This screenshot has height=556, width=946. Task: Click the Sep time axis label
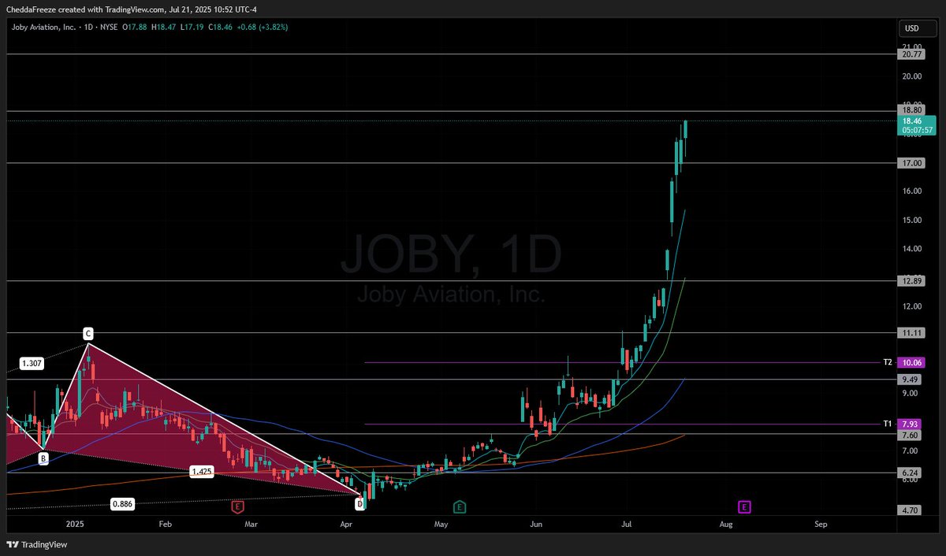821,524
